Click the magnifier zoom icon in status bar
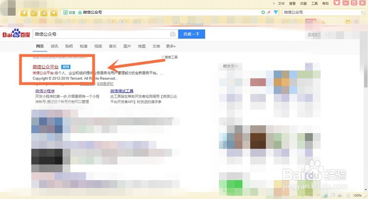 (348, 195)
